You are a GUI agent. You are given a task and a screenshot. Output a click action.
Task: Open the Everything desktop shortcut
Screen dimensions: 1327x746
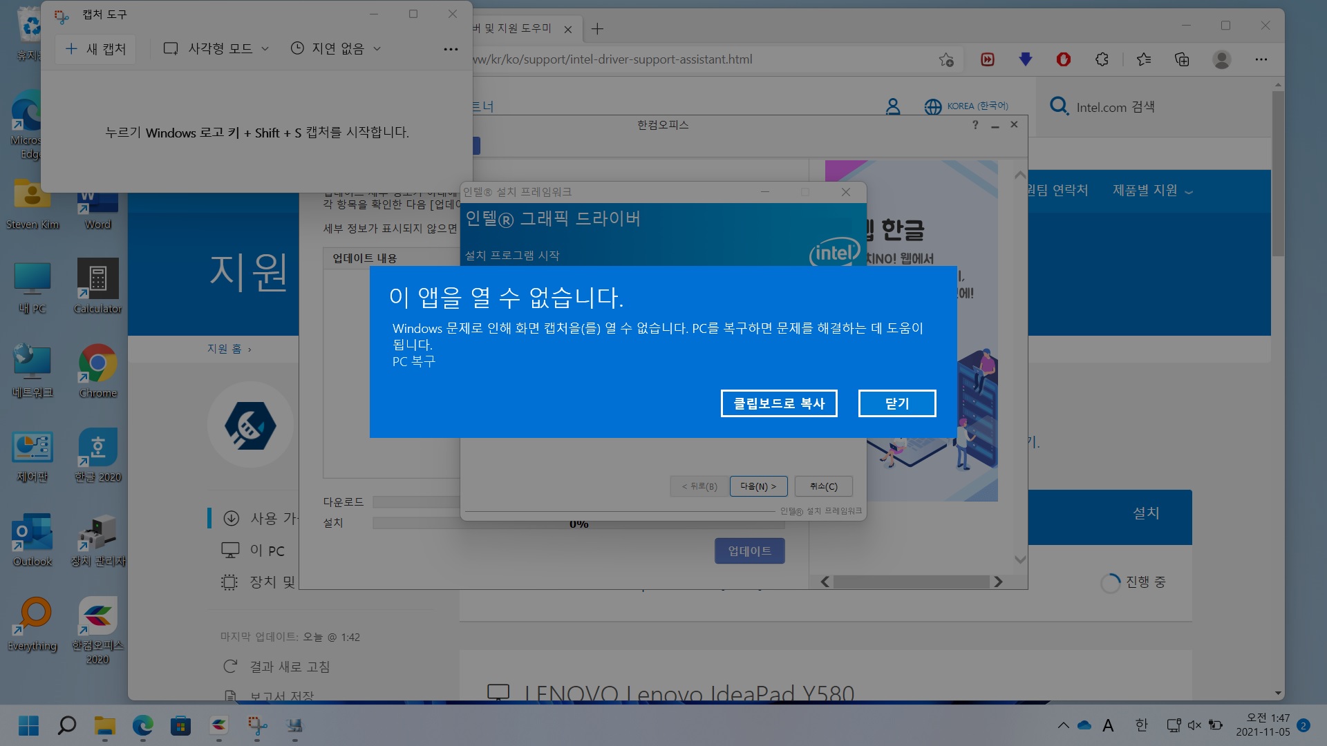(32, 624)
